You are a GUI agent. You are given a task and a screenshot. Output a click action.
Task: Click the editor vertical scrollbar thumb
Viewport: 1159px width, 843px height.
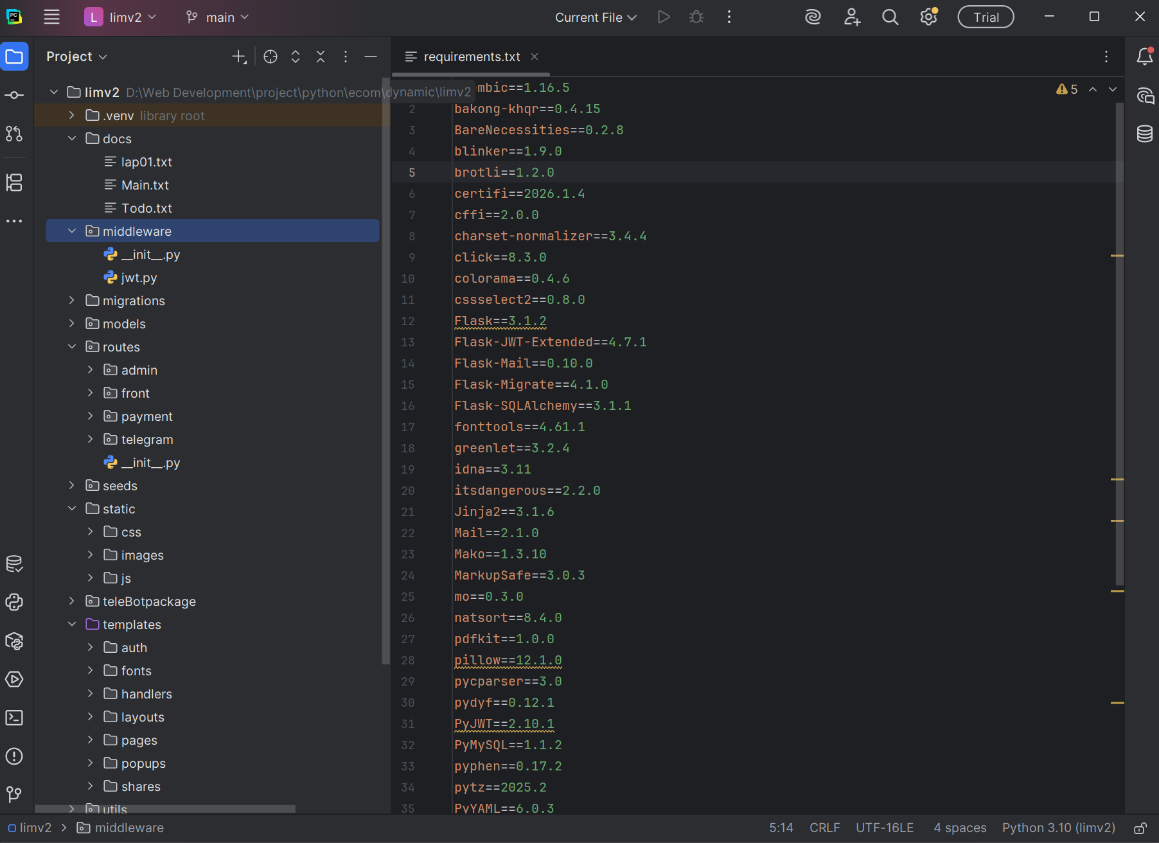[x=1120, y=344]
